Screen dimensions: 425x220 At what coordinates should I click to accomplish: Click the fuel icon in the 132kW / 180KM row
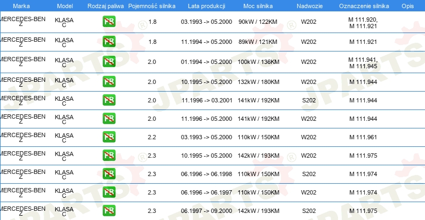coord(109,82)
